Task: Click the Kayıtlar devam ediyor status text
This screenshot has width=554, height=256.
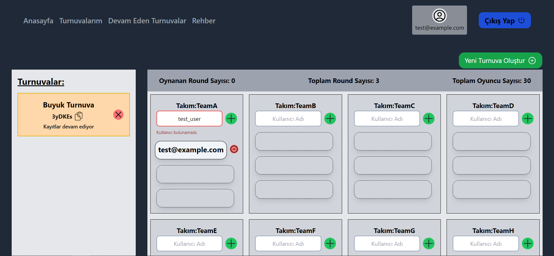Action: pyautogui.click(x=69, y=127)
